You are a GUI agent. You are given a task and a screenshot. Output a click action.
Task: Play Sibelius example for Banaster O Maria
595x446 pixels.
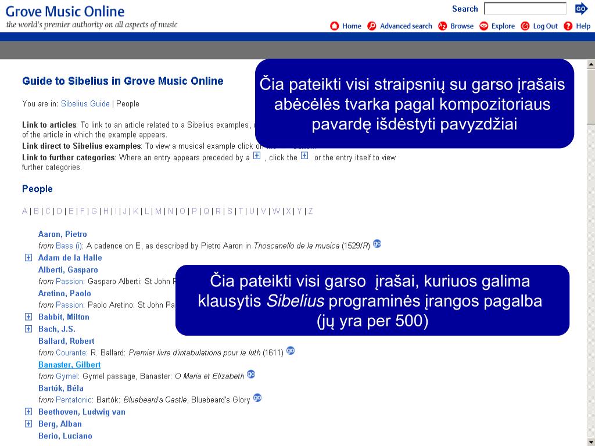(x=251, y=375)
